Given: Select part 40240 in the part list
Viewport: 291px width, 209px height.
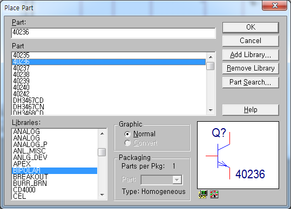Looking at the screenshot, I should coord(109,88).
